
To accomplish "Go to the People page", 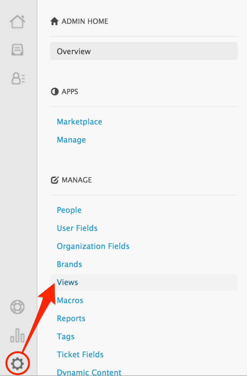I will pos(69,210).
